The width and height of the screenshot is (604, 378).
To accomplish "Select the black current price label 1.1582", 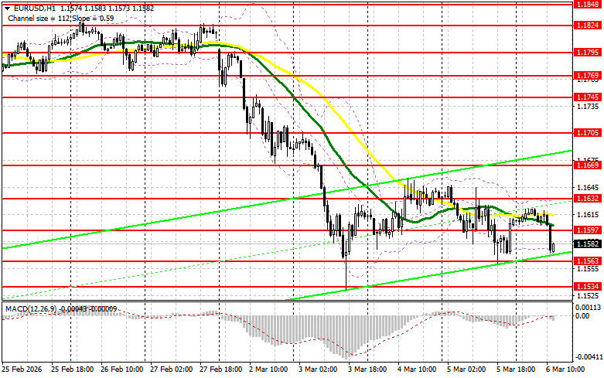I will (x=587, y=243).
